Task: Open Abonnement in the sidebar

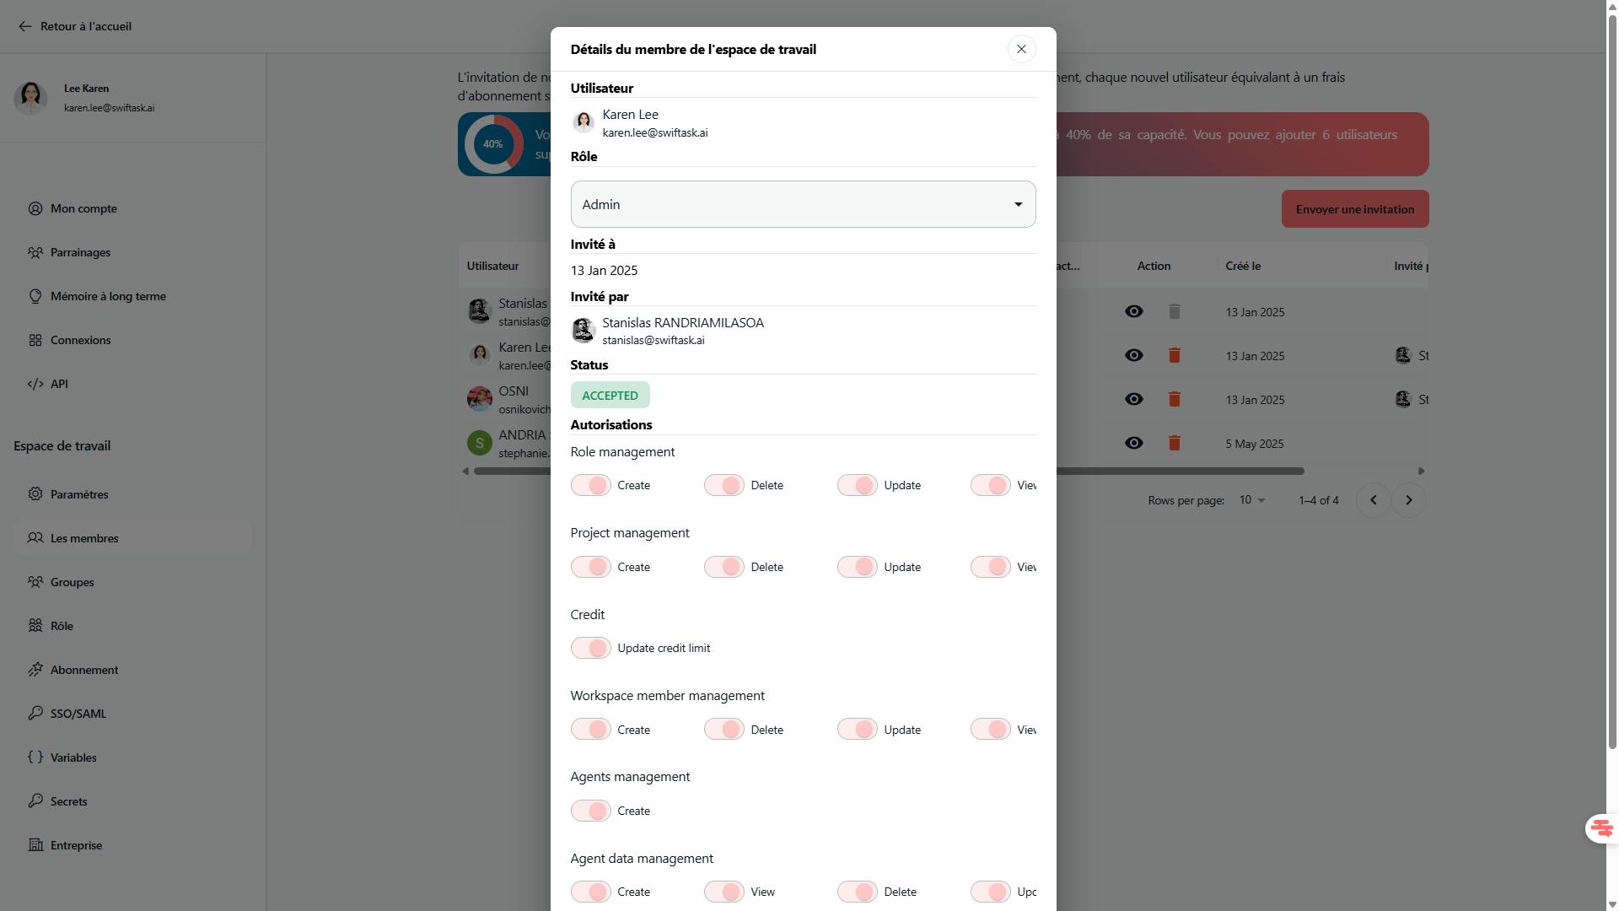Action: point(83,670)
